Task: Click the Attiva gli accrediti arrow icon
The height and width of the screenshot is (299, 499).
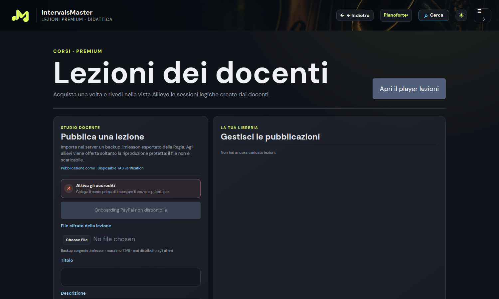Action: click(69, 188)
